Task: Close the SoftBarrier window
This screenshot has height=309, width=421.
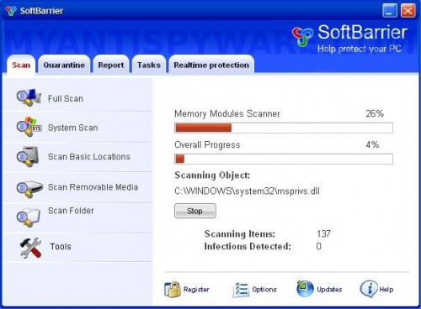Action: click(408, 11)
